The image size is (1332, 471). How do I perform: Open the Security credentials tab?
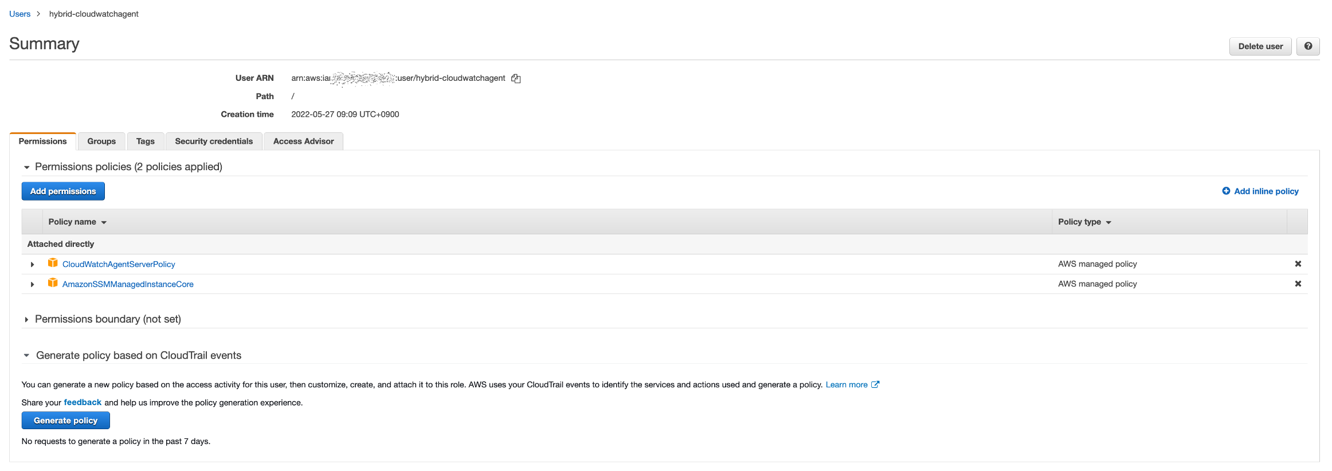[214, 142]
